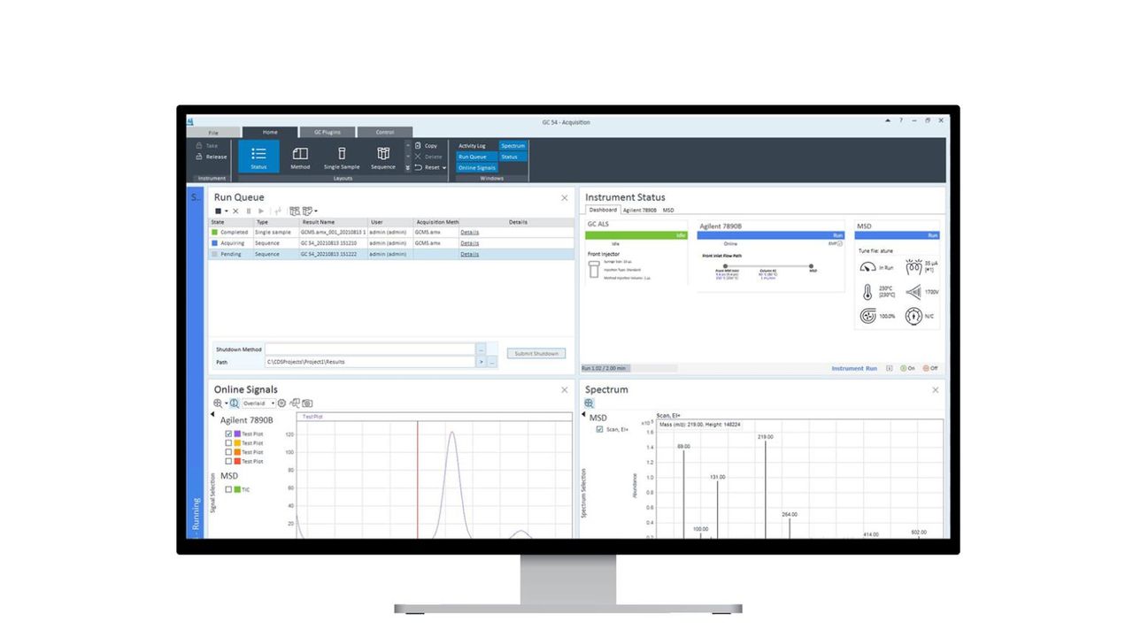Click the Help question mark in title bar
1133x637 pixels.
[902, 120]
